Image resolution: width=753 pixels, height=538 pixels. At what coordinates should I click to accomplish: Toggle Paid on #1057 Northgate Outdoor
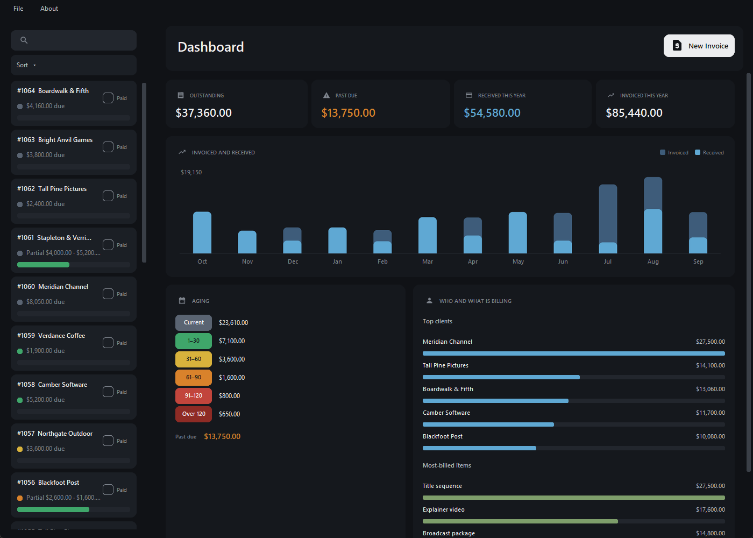coord(108,441)
